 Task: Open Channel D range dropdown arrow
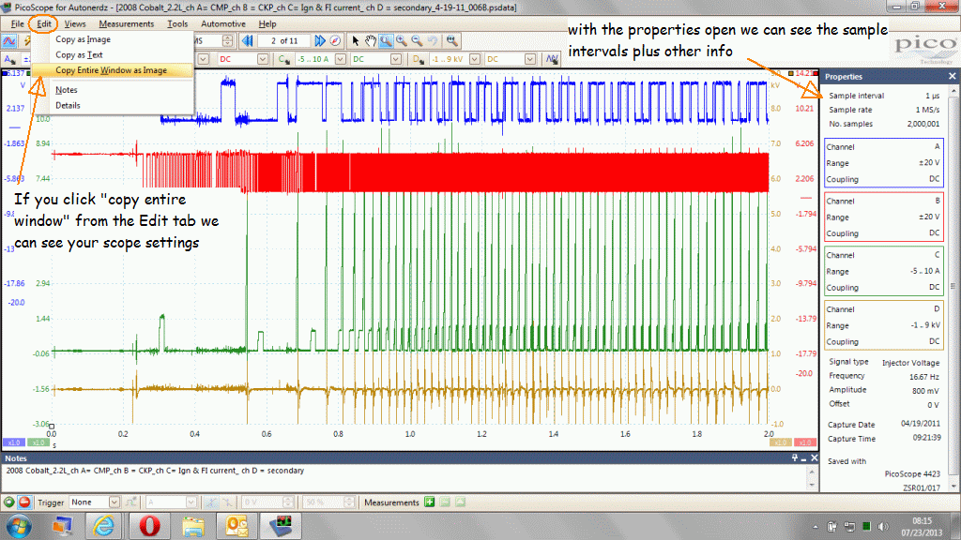pyautogui.click(x=474, y=59)
